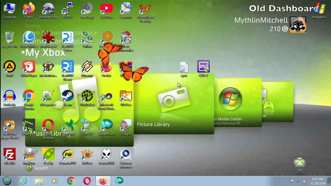Screen dimensions: 331x186
Task: Open the YouTube desktop shortcut
Action: pyautogui.click(x=107, y=11)
